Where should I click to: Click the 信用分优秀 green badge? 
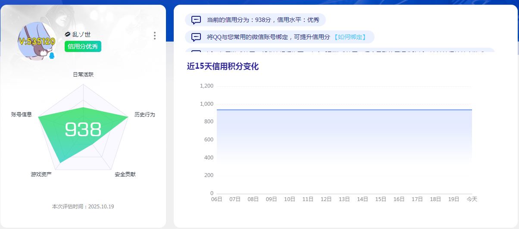pos(83,46)
